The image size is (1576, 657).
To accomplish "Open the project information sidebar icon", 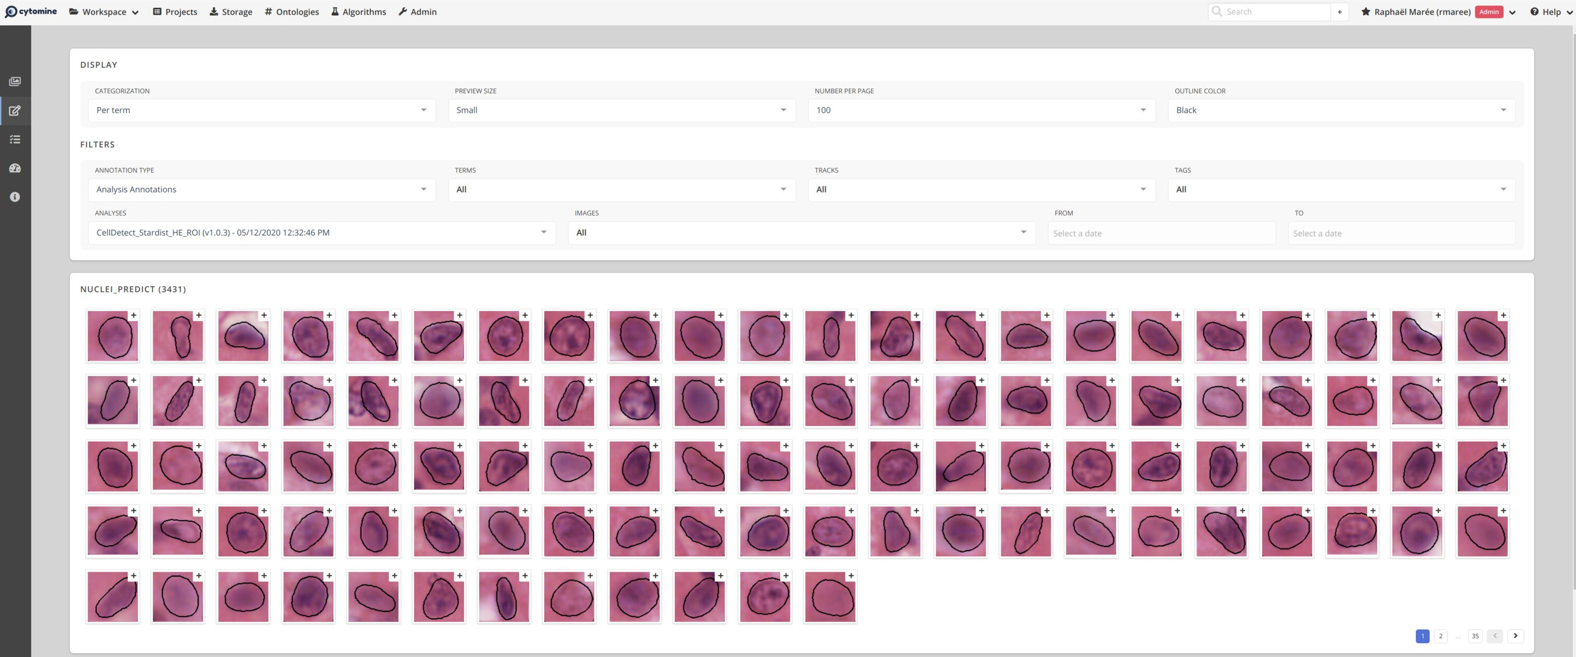I will (x=15, y=197).
